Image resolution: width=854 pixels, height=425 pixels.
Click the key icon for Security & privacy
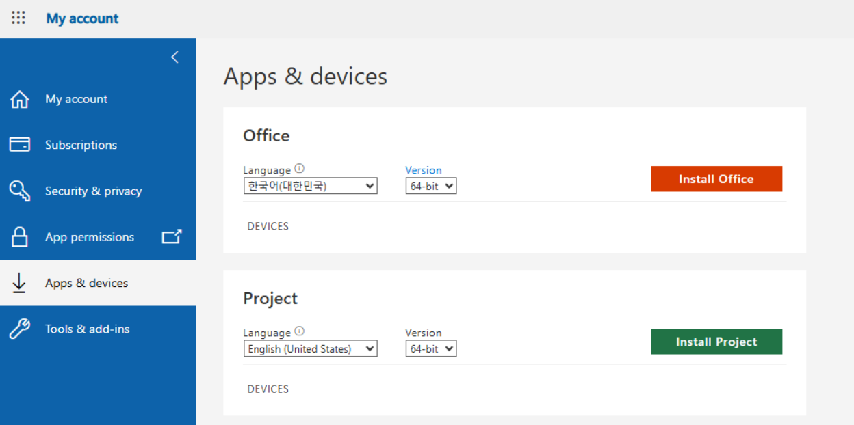coord(20,191)
